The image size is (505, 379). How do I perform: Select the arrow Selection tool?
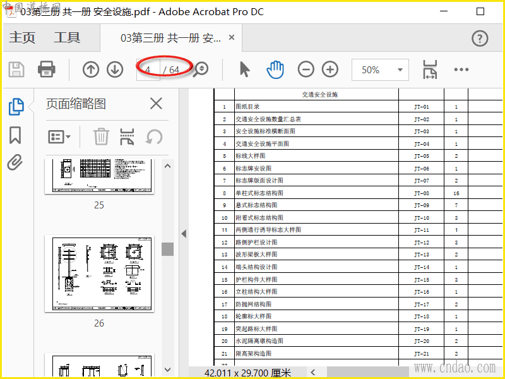coord(245,69)
